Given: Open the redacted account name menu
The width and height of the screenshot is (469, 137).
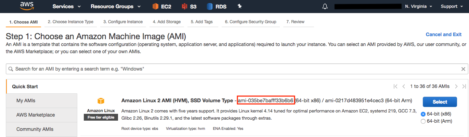Looking at the screenshot, I should click(x=368, y=6).
